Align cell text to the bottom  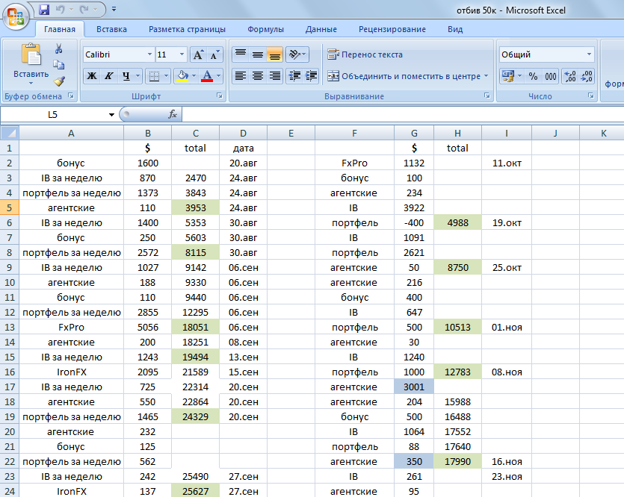click(274, 54)
